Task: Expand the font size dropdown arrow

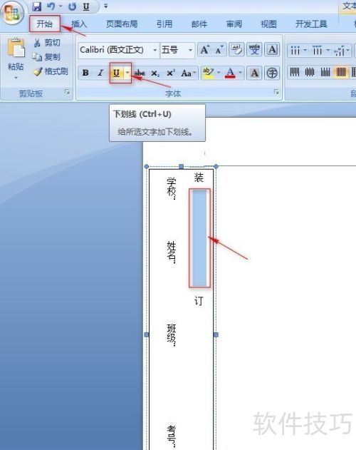Action: tap(190, 50)
